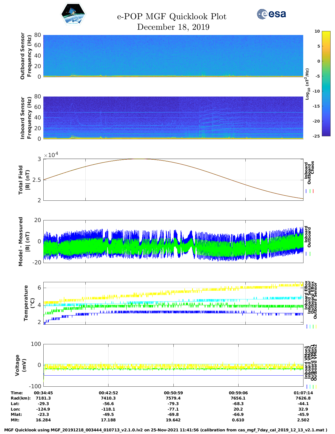Click the 00:34:45 time label
This screenshot has width=335, height=434.
tap(43, 393)
